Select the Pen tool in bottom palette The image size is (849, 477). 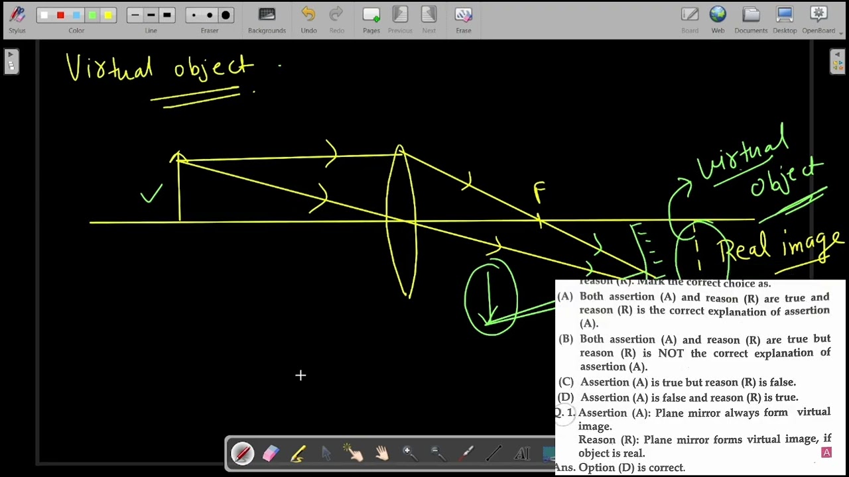click(242, 453)
